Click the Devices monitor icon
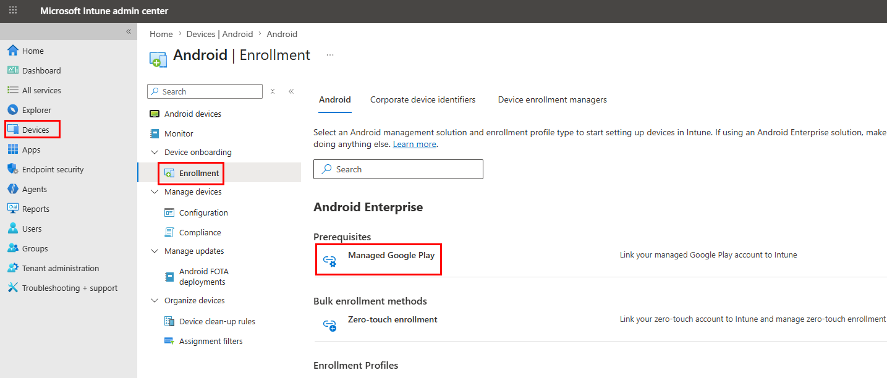 pos(13,130)
